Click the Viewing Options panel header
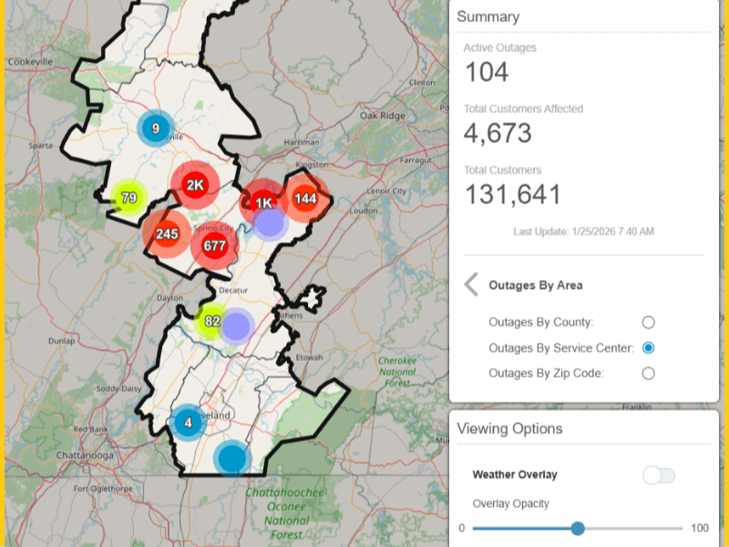The image size is (729, 547). (x=509, y=428)
